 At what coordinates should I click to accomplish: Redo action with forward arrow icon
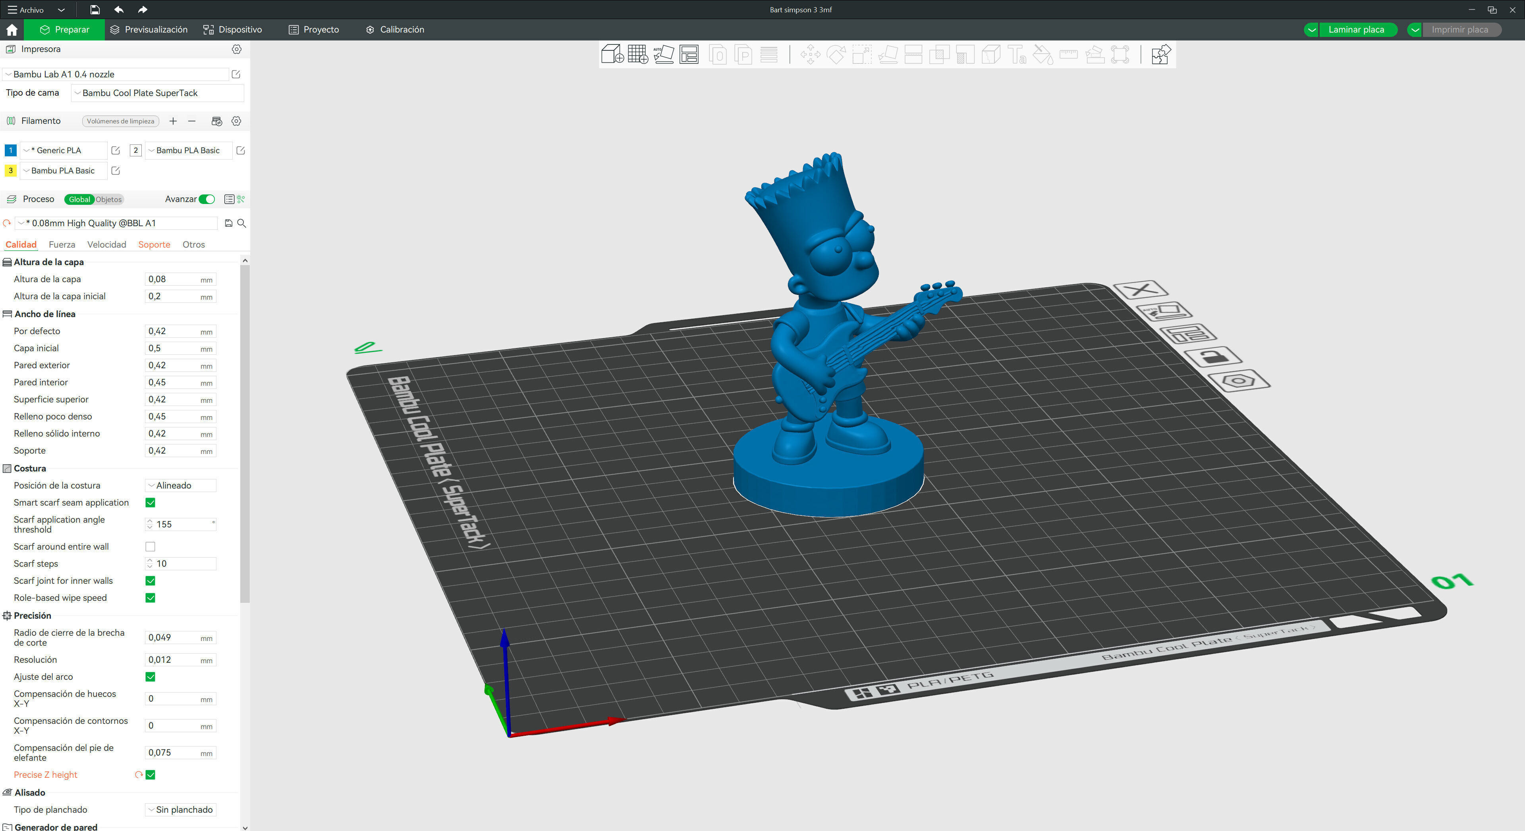[142, 10]
